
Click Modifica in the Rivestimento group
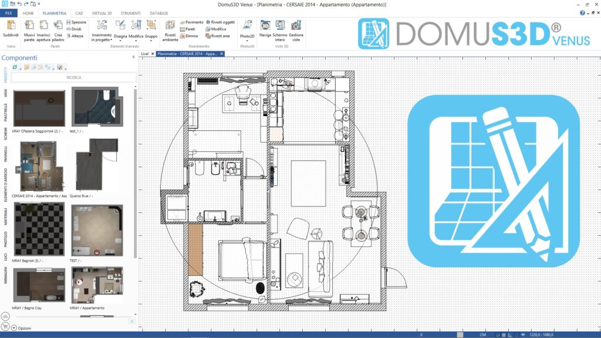click(x=216, y=29)
